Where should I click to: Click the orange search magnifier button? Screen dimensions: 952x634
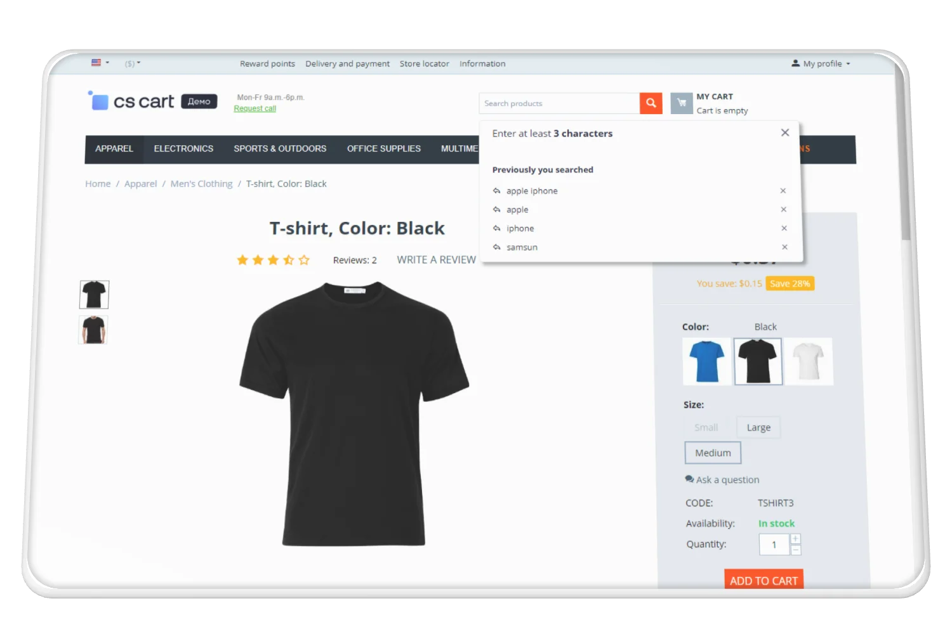coord(651,103)
